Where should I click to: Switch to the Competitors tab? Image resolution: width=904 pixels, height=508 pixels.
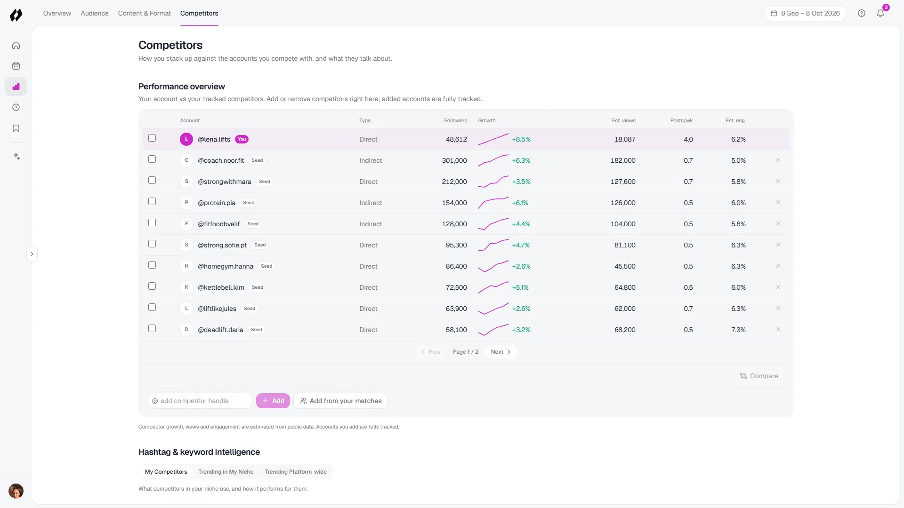tap(199, 13)
